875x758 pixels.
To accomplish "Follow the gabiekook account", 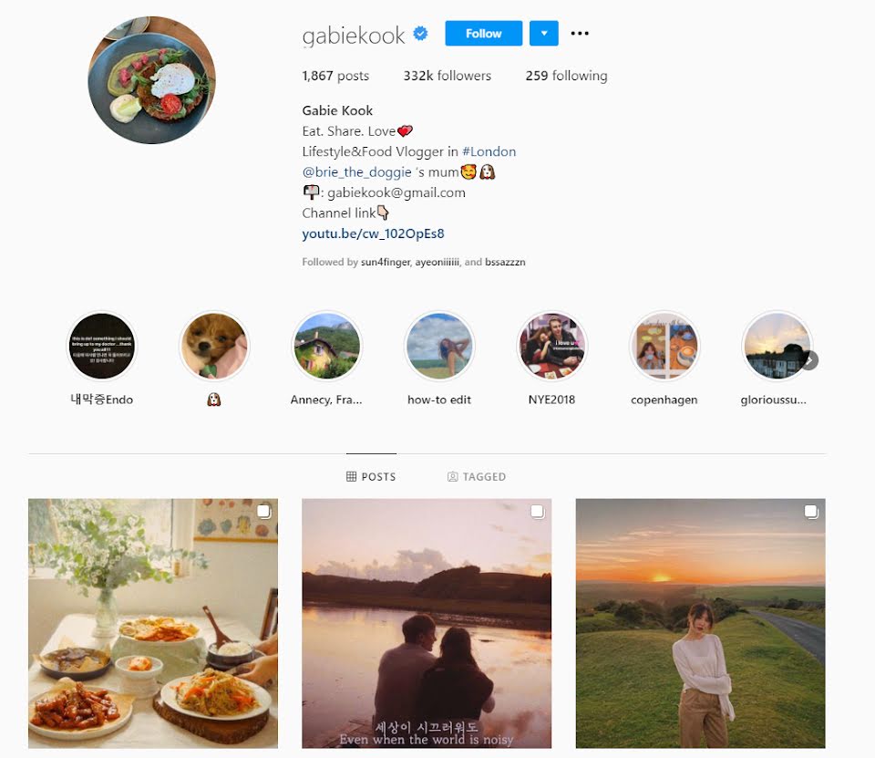I will pos(483,34).
